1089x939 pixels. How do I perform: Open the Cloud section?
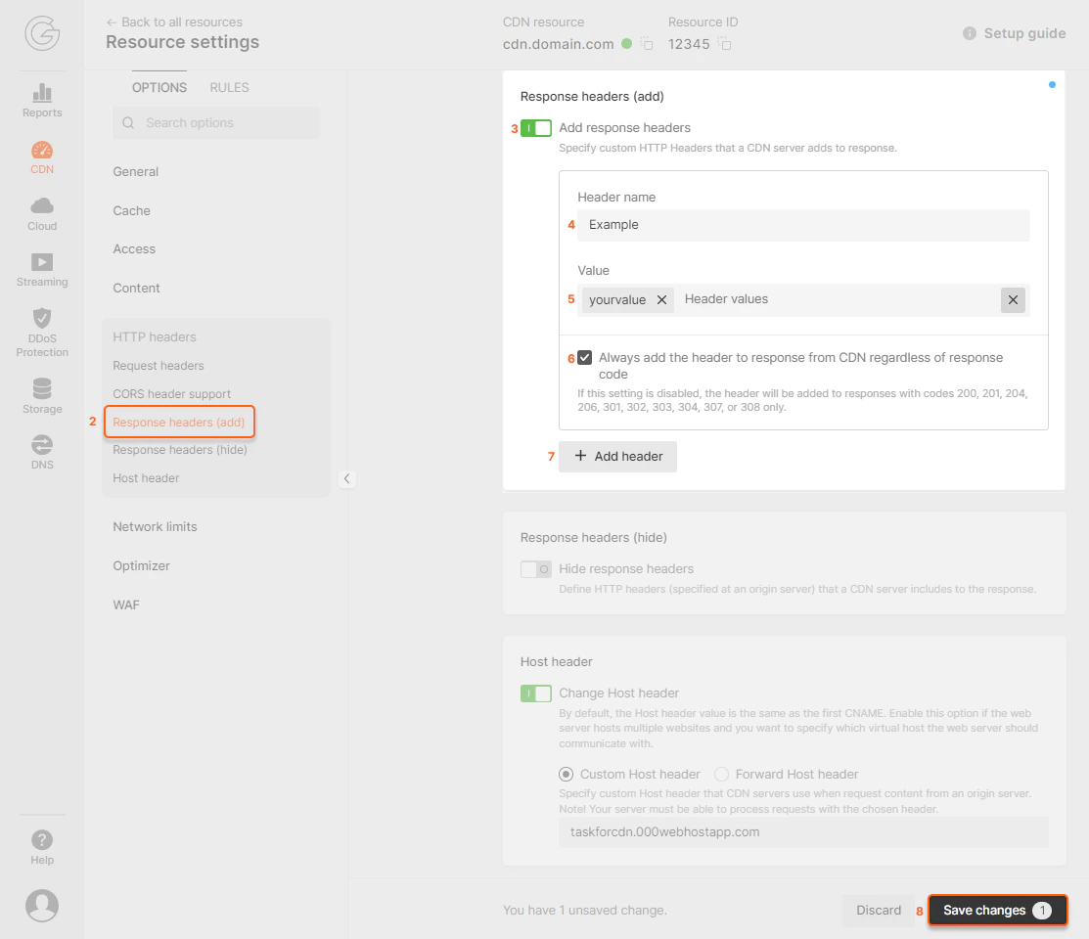pyautogui.click(x=41, y=213)
